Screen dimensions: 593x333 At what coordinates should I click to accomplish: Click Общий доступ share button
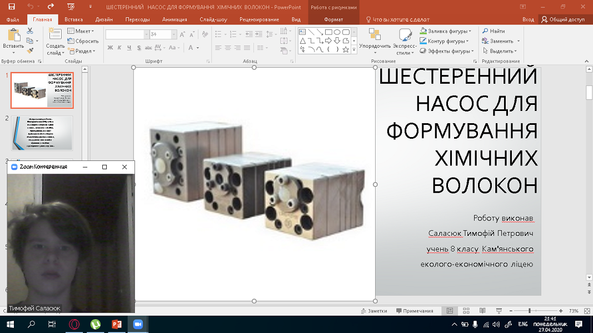564,19
